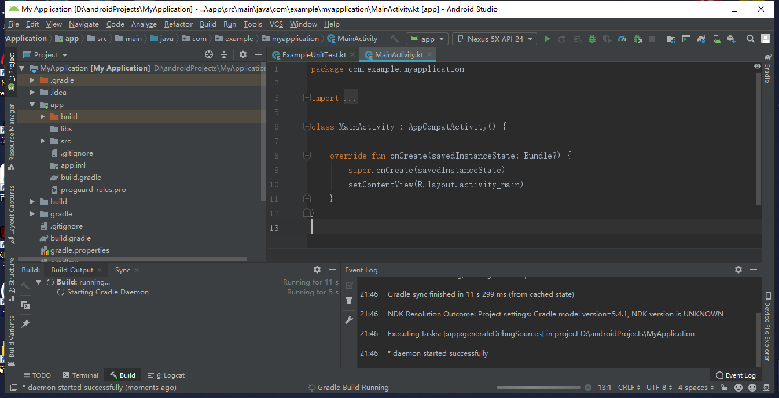Expand the folded import block in editor

point(307,98)
